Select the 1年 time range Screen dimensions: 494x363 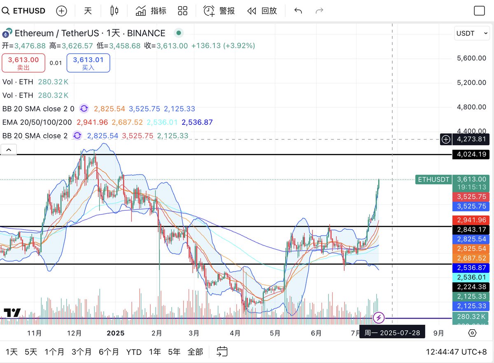click(x=155, y=352)
